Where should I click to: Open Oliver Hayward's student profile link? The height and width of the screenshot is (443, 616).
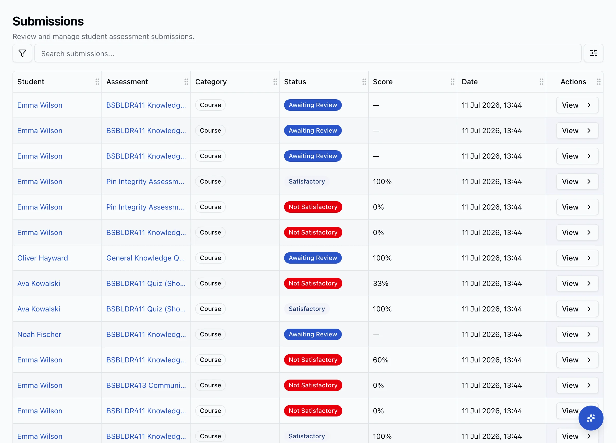(x=43, y=258)
